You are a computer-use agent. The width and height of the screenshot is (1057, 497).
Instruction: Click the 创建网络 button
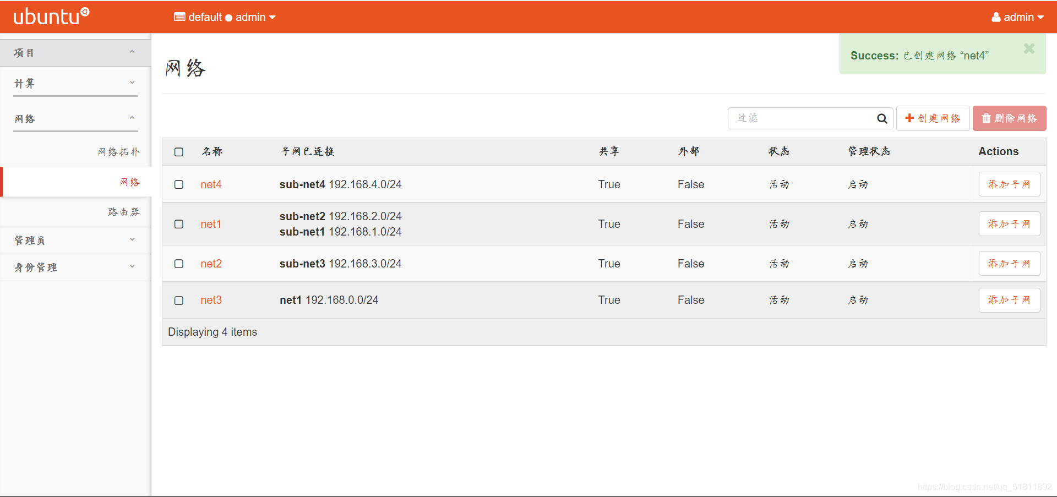click(933, 118)
